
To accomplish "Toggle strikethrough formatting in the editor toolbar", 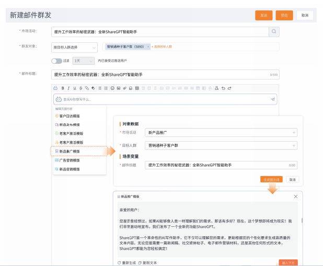I will point(81,88).
